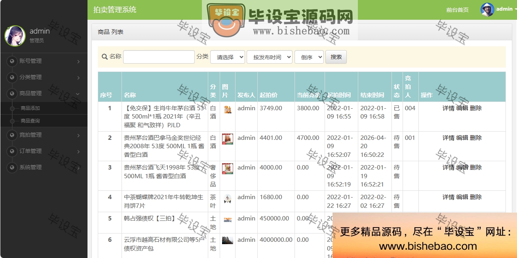
Task: Click the globe icon beside 订单管理
Action: (12, 151)
